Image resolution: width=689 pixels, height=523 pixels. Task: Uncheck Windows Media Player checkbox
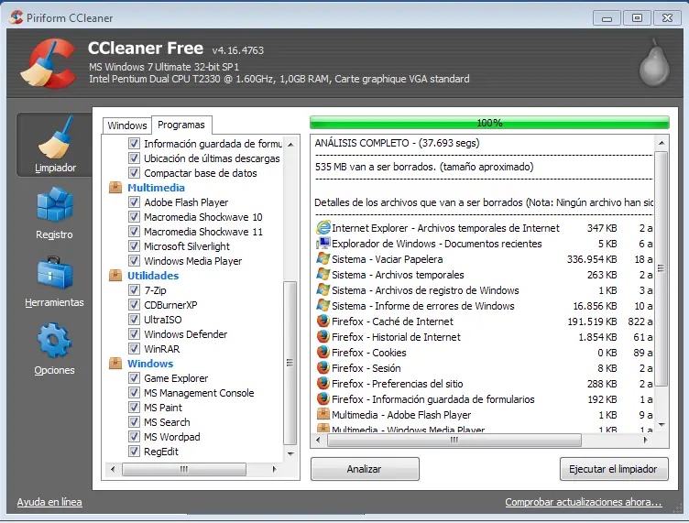click(x=134, y=260)
